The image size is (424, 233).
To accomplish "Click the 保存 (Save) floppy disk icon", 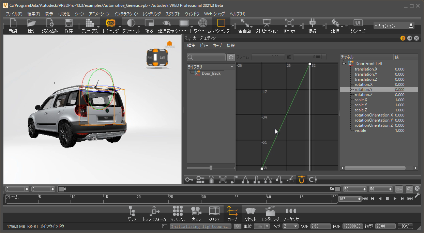I will [69, 23].
